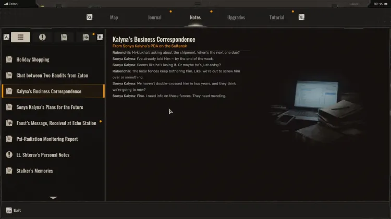Viewport: 391px width, 219px height.
Task: Click the battery icon near the clock
Action: (x=386, y=4)
